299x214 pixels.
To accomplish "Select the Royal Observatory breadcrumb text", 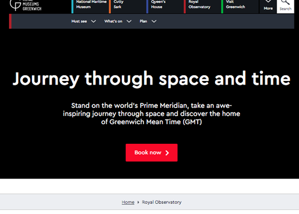I will pyautogui.click(x=162, y=202).
